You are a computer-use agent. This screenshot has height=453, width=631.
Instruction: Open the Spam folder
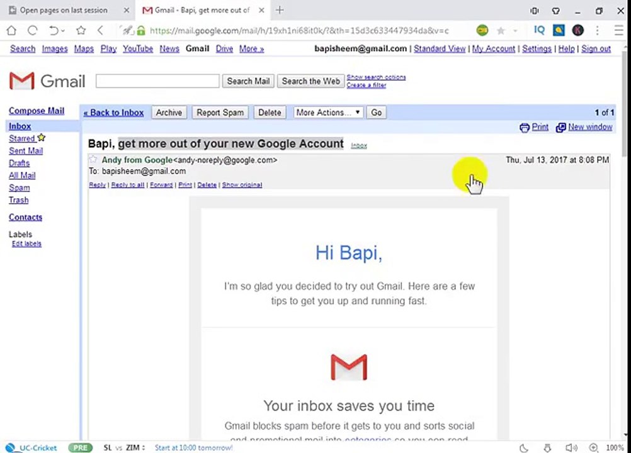point(20,187)
